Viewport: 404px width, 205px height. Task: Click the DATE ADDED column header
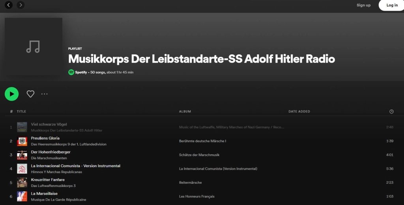pyautogui.click(x=299, y=111)
